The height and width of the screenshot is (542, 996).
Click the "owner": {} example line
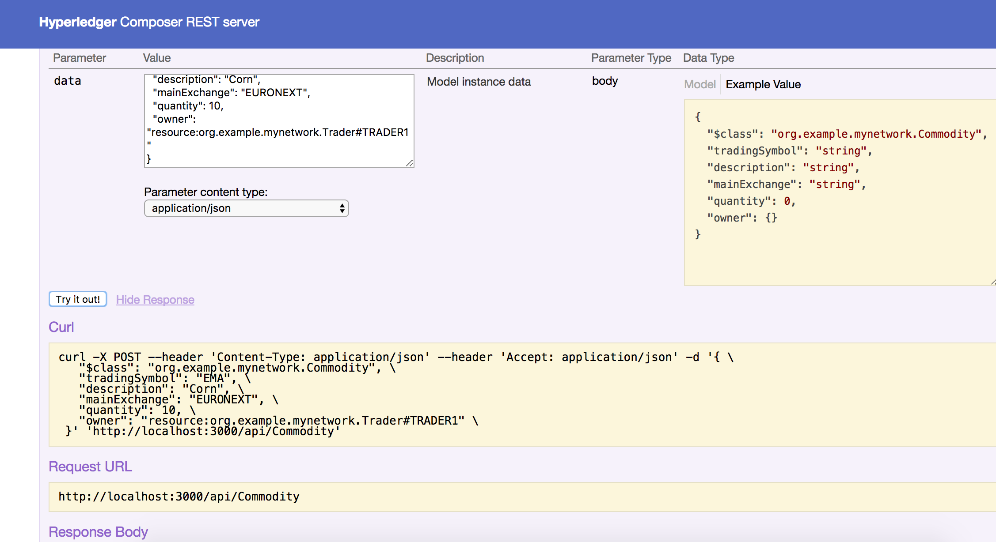pos(742,218)
